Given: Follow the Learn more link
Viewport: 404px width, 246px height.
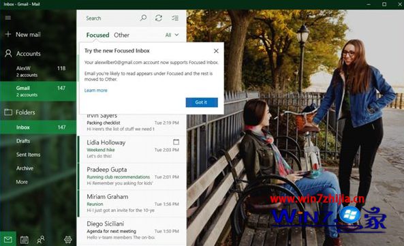Looking at the screenshot, I should [96, 91].
